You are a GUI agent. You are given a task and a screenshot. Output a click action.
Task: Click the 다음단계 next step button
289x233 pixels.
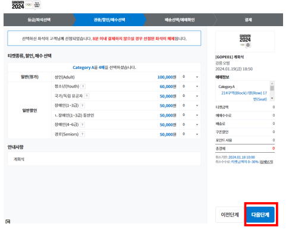click(x=260, y=215)
